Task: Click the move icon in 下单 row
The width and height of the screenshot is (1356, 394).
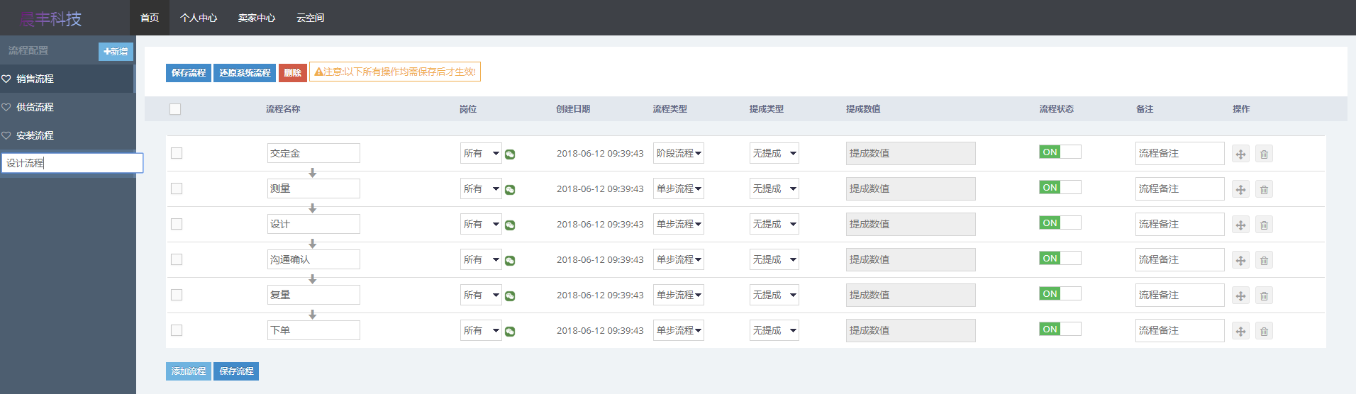Action: 1240,331
